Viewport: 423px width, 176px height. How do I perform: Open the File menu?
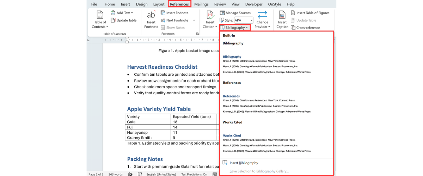point(94,4)
